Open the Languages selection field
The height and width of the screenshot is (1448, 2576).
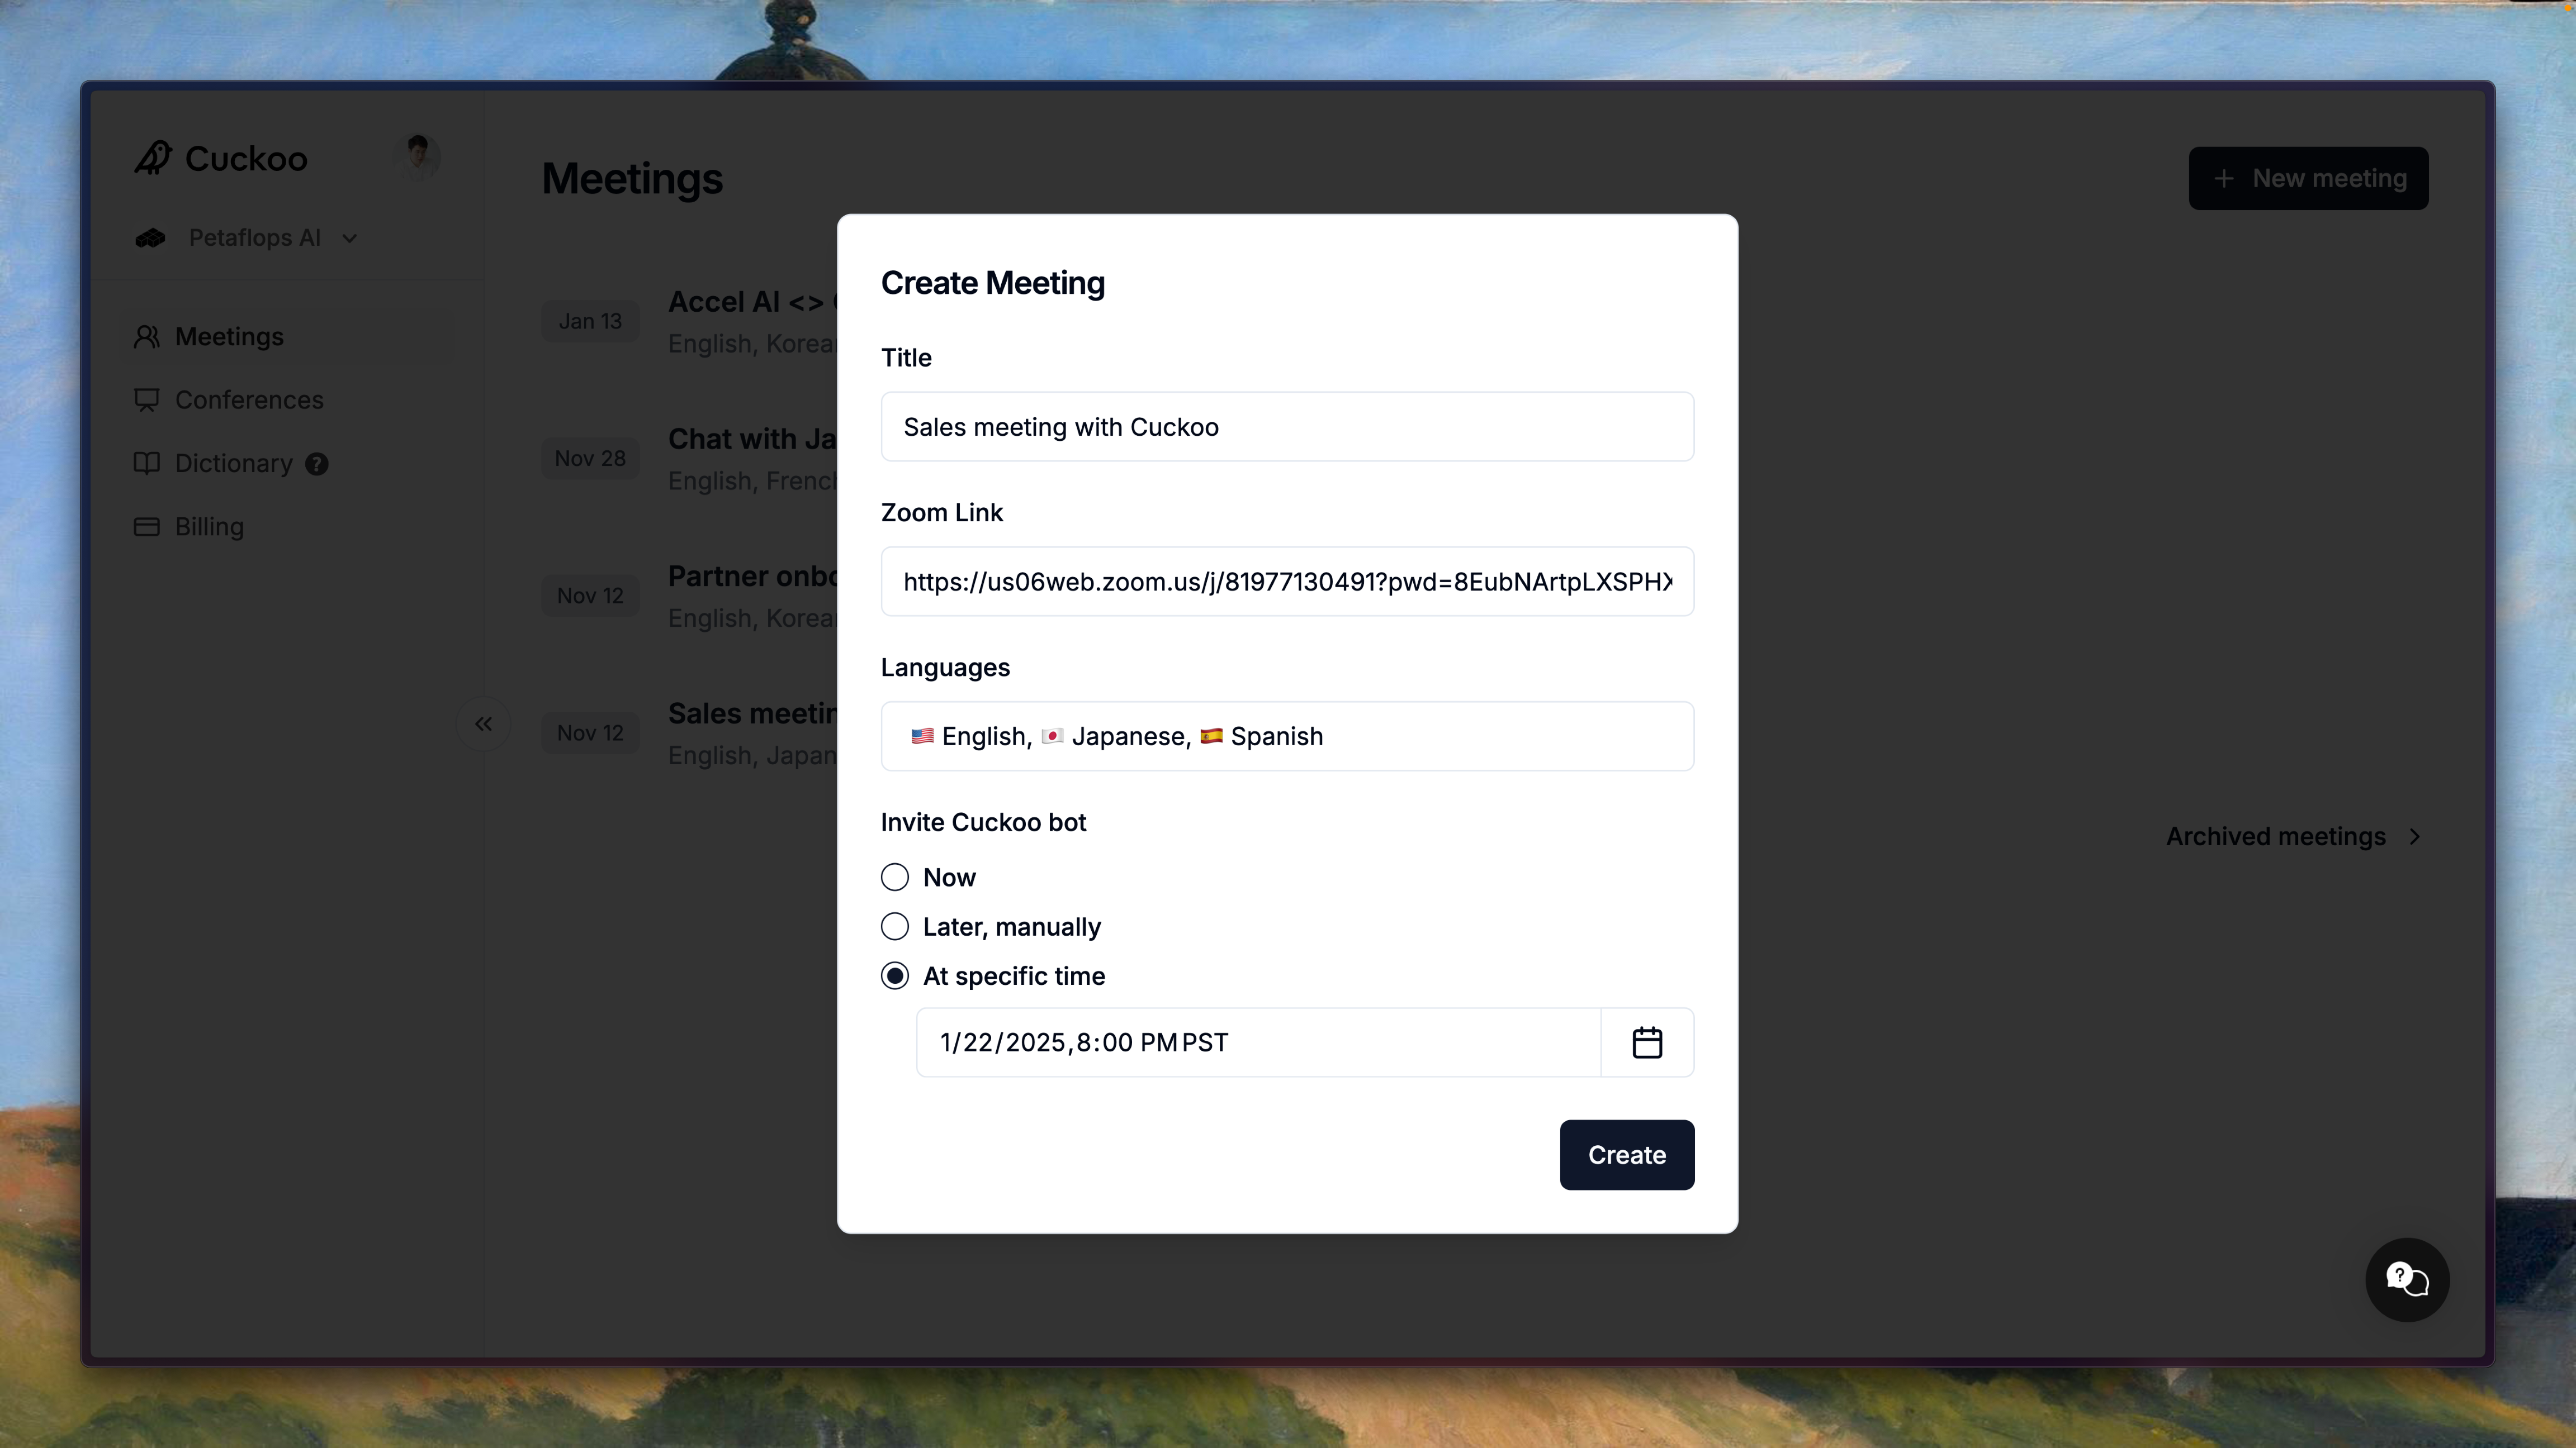pyautogui.click(x=1287, y=736)
